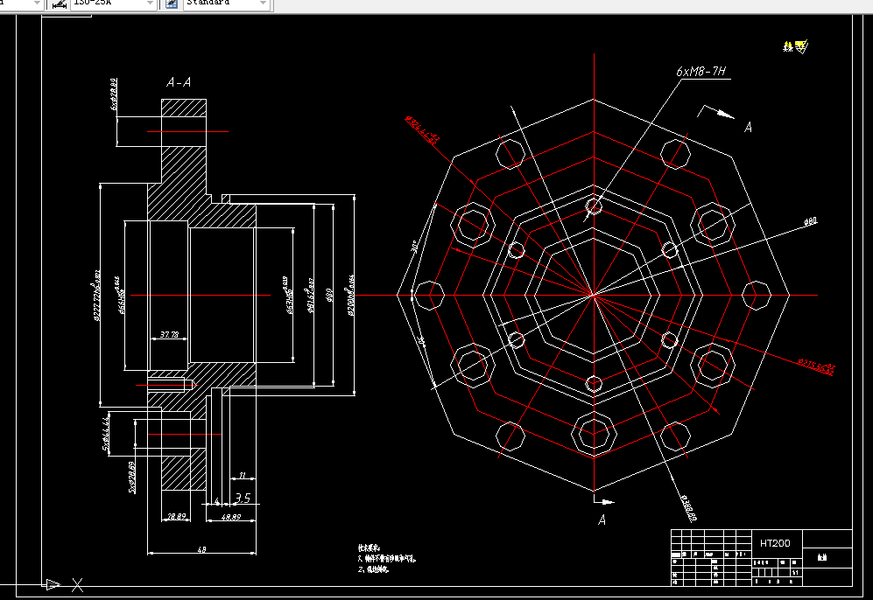Click the dimension style icon
Viewport: 873px width, 600px height.
[x=58, y=3]
